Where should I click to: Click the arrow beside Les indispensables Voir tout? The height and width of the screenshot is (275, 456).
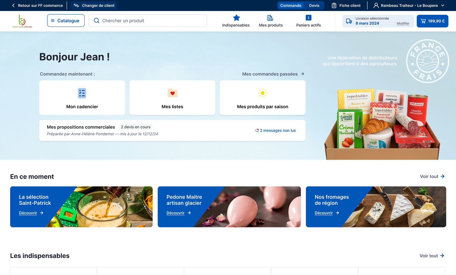click(442, 256)
